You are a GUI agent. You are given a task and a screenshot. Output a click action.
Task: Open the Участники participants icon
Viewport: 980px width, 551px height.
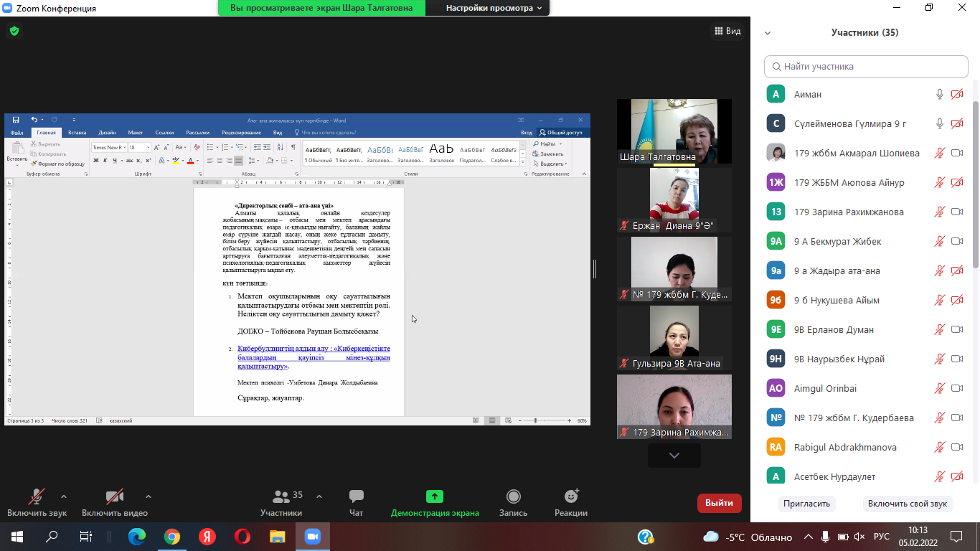(x=281, y=497)
